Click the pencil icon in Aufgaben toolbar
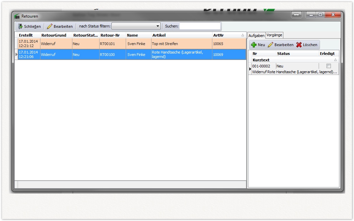Viewport: 354px width, 221px height. click(x=270, y=45)
